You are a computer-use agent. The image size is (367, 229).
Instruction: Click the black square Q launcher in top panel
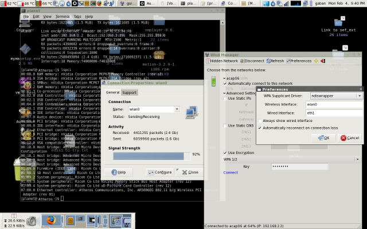tap(75, 3)
